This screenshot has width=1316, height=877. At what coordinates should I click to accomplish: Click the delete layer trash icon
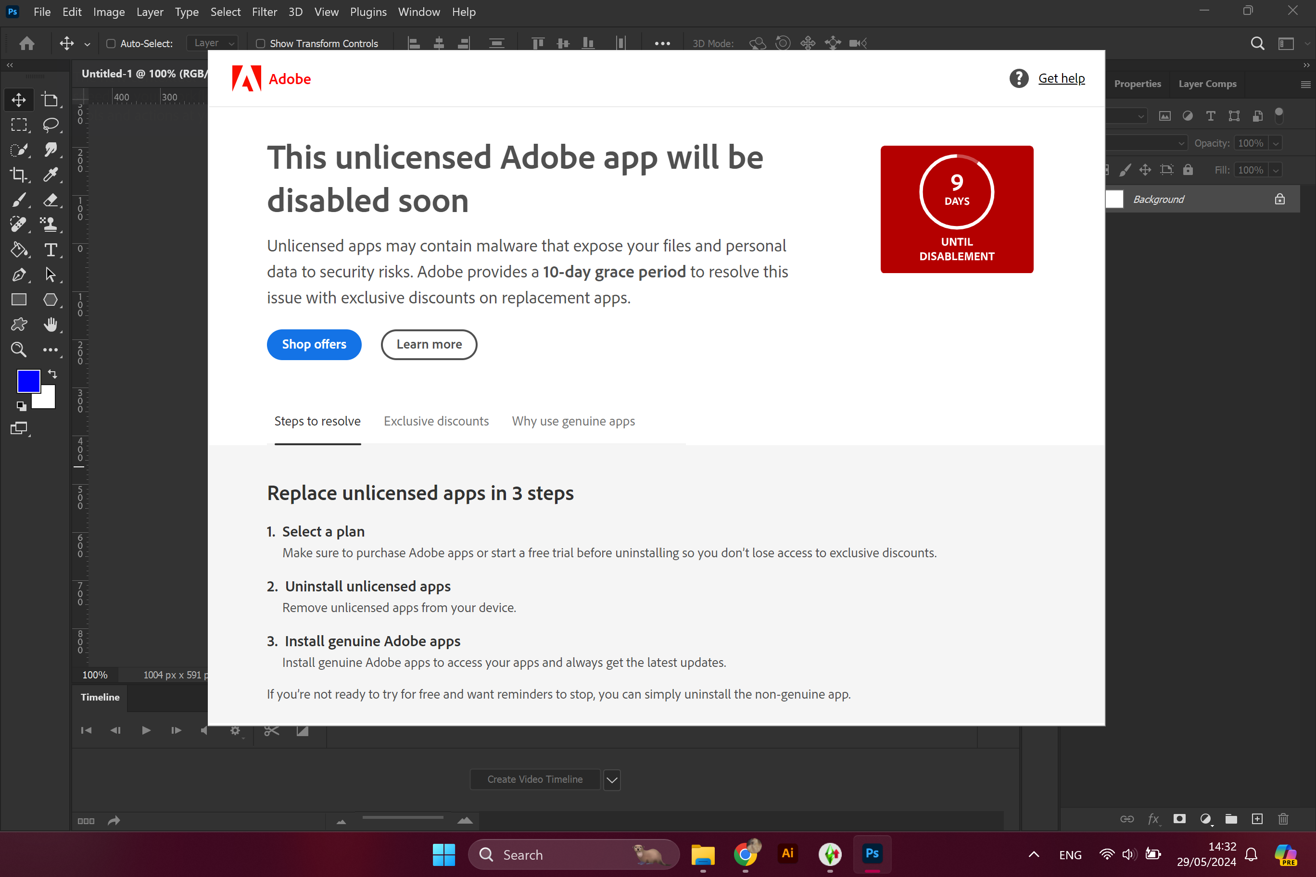click(x=1283, y=819)
